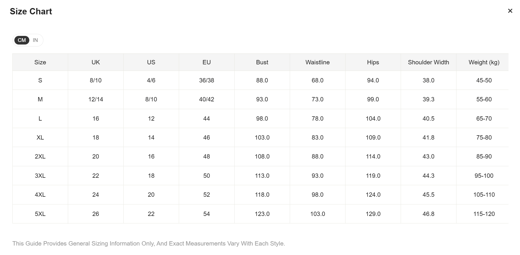This screenshot has width=520, height=255.
Task: Click the Size column header
Action: [x=40, y=62]
